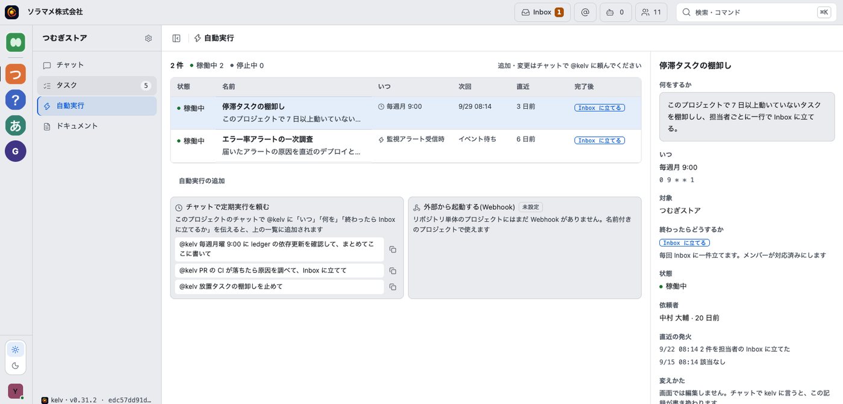Go to タスク in sidebar

tap(97, 85)
